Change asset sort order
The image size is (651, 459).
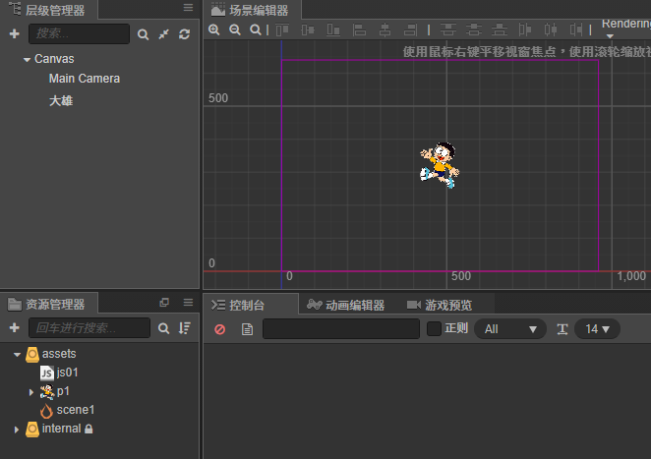[184, 328]
